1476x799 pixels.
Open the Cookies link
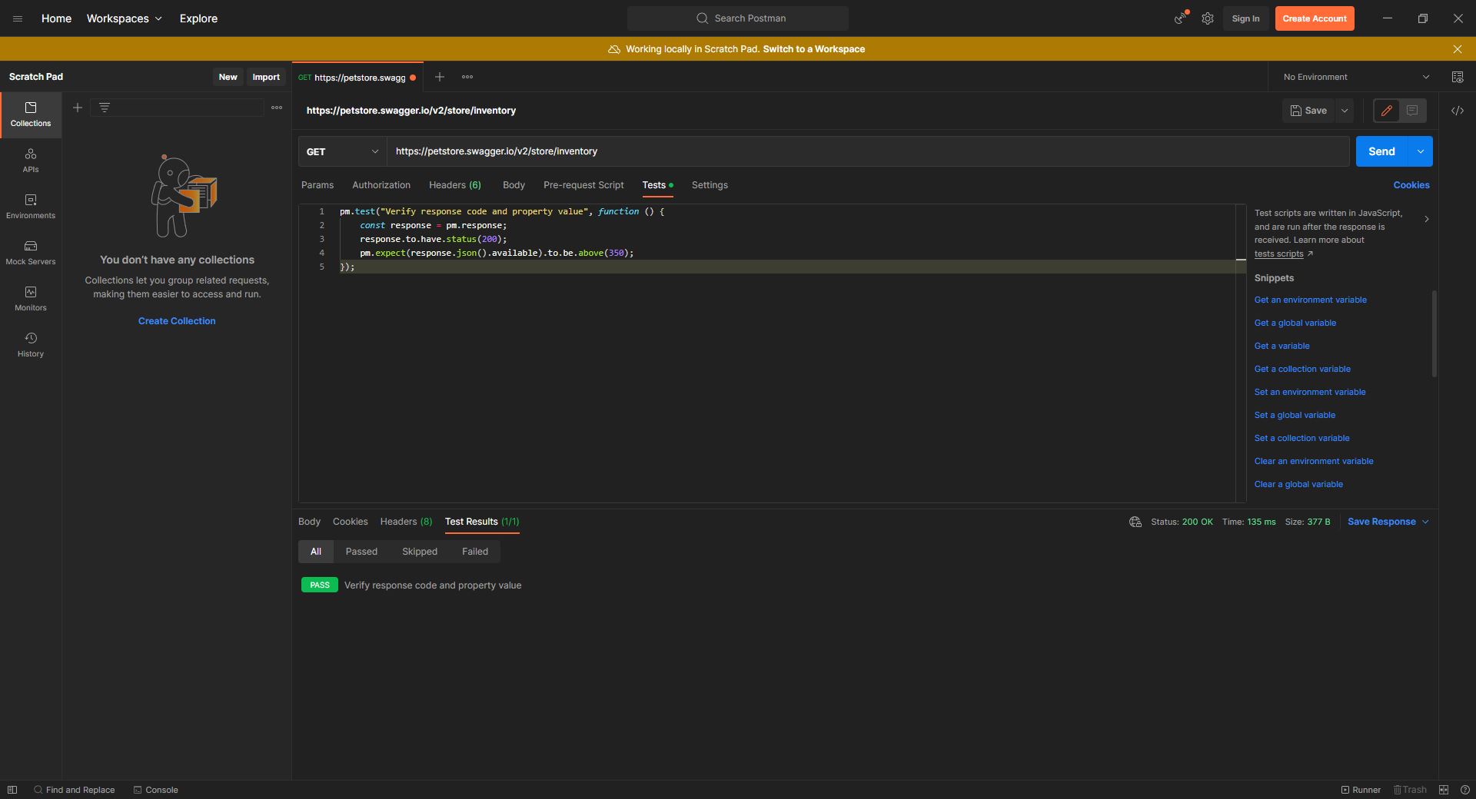point(1411,185)
